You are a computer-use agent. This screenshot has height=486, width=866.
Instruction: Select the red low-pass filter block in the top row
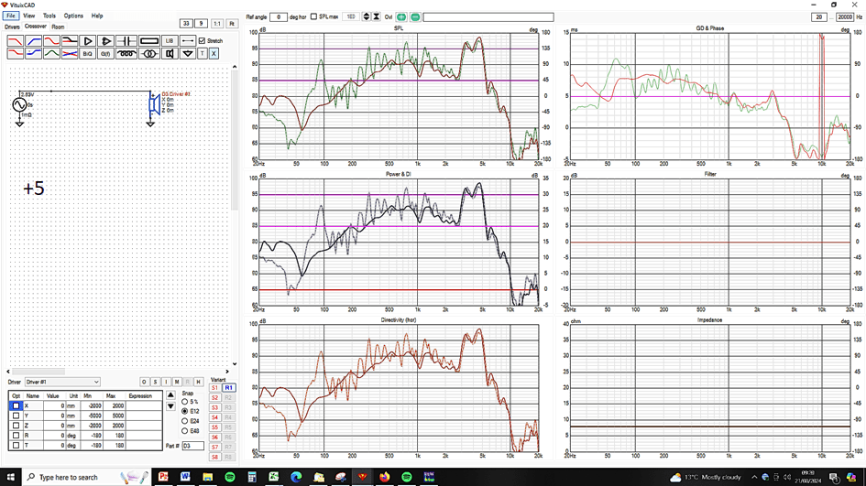coord(15,41)
